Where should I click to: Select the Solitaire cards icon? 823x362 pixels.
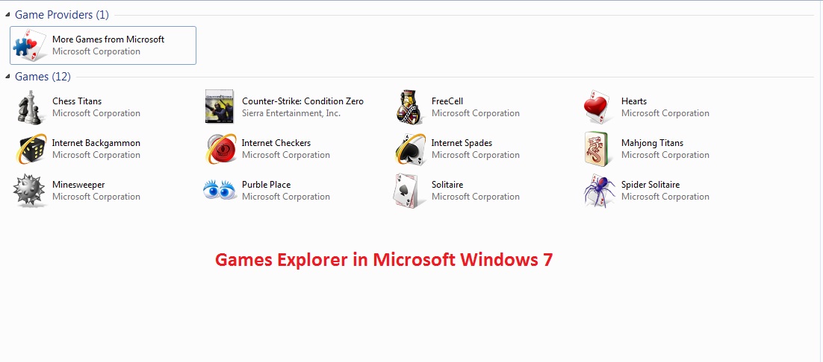click(409, 191)
